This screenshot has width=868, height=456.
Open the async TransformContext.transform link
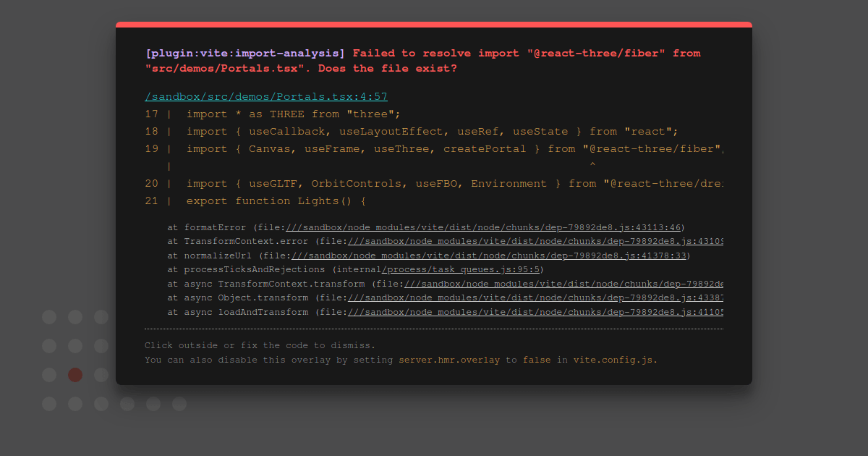tap(564, 283)
